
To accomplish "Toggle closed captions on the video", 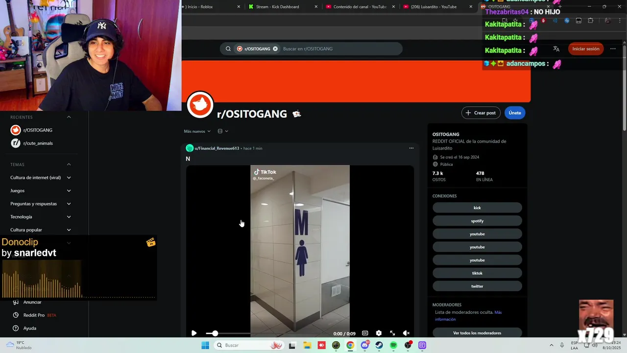I will click(x=365, y=333).
